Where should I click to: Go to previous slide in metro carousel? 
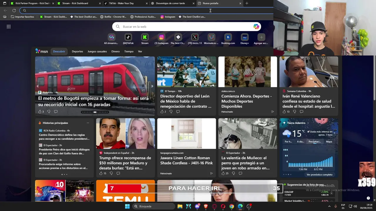point(38,86)
